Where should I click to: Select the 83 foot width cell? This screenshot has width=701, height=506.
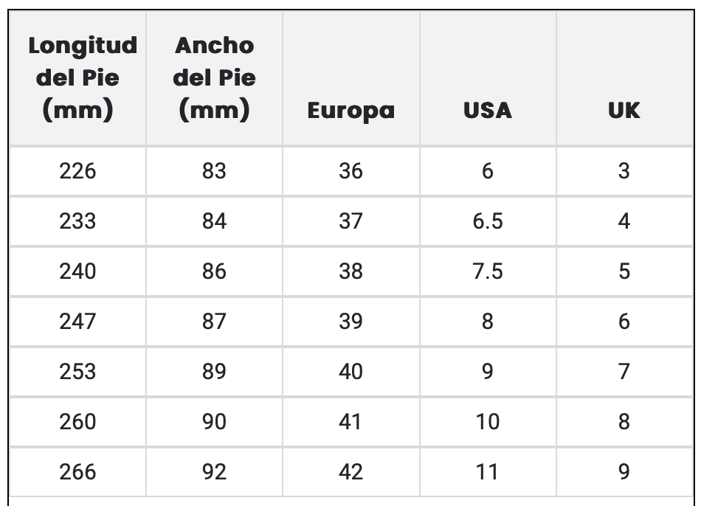click(214, 171)
